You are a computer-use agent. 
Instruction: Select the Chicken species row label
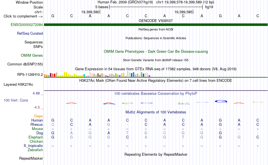36,141
